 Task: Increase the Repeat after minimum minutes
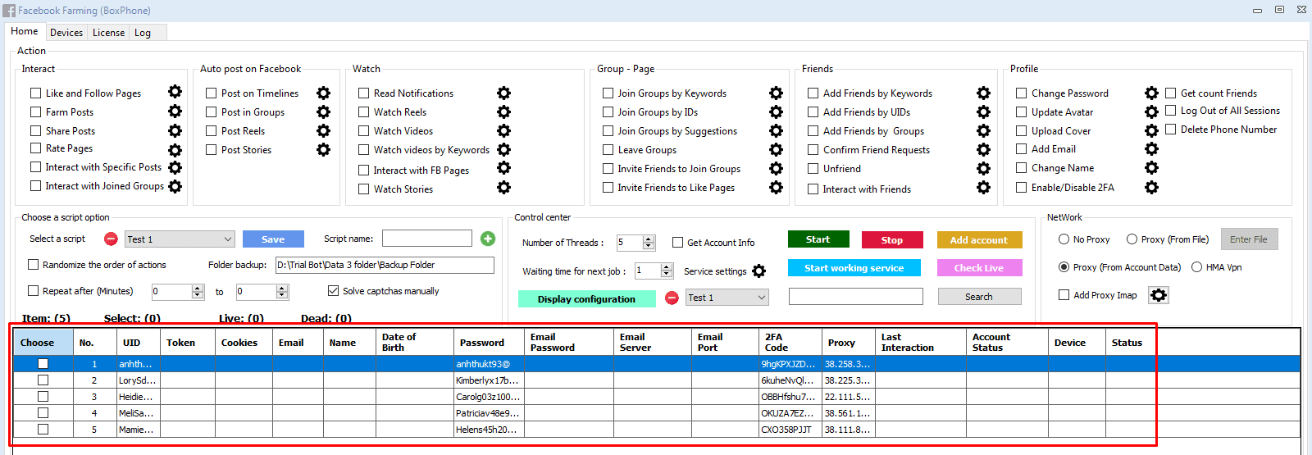(x=198, y=288)
